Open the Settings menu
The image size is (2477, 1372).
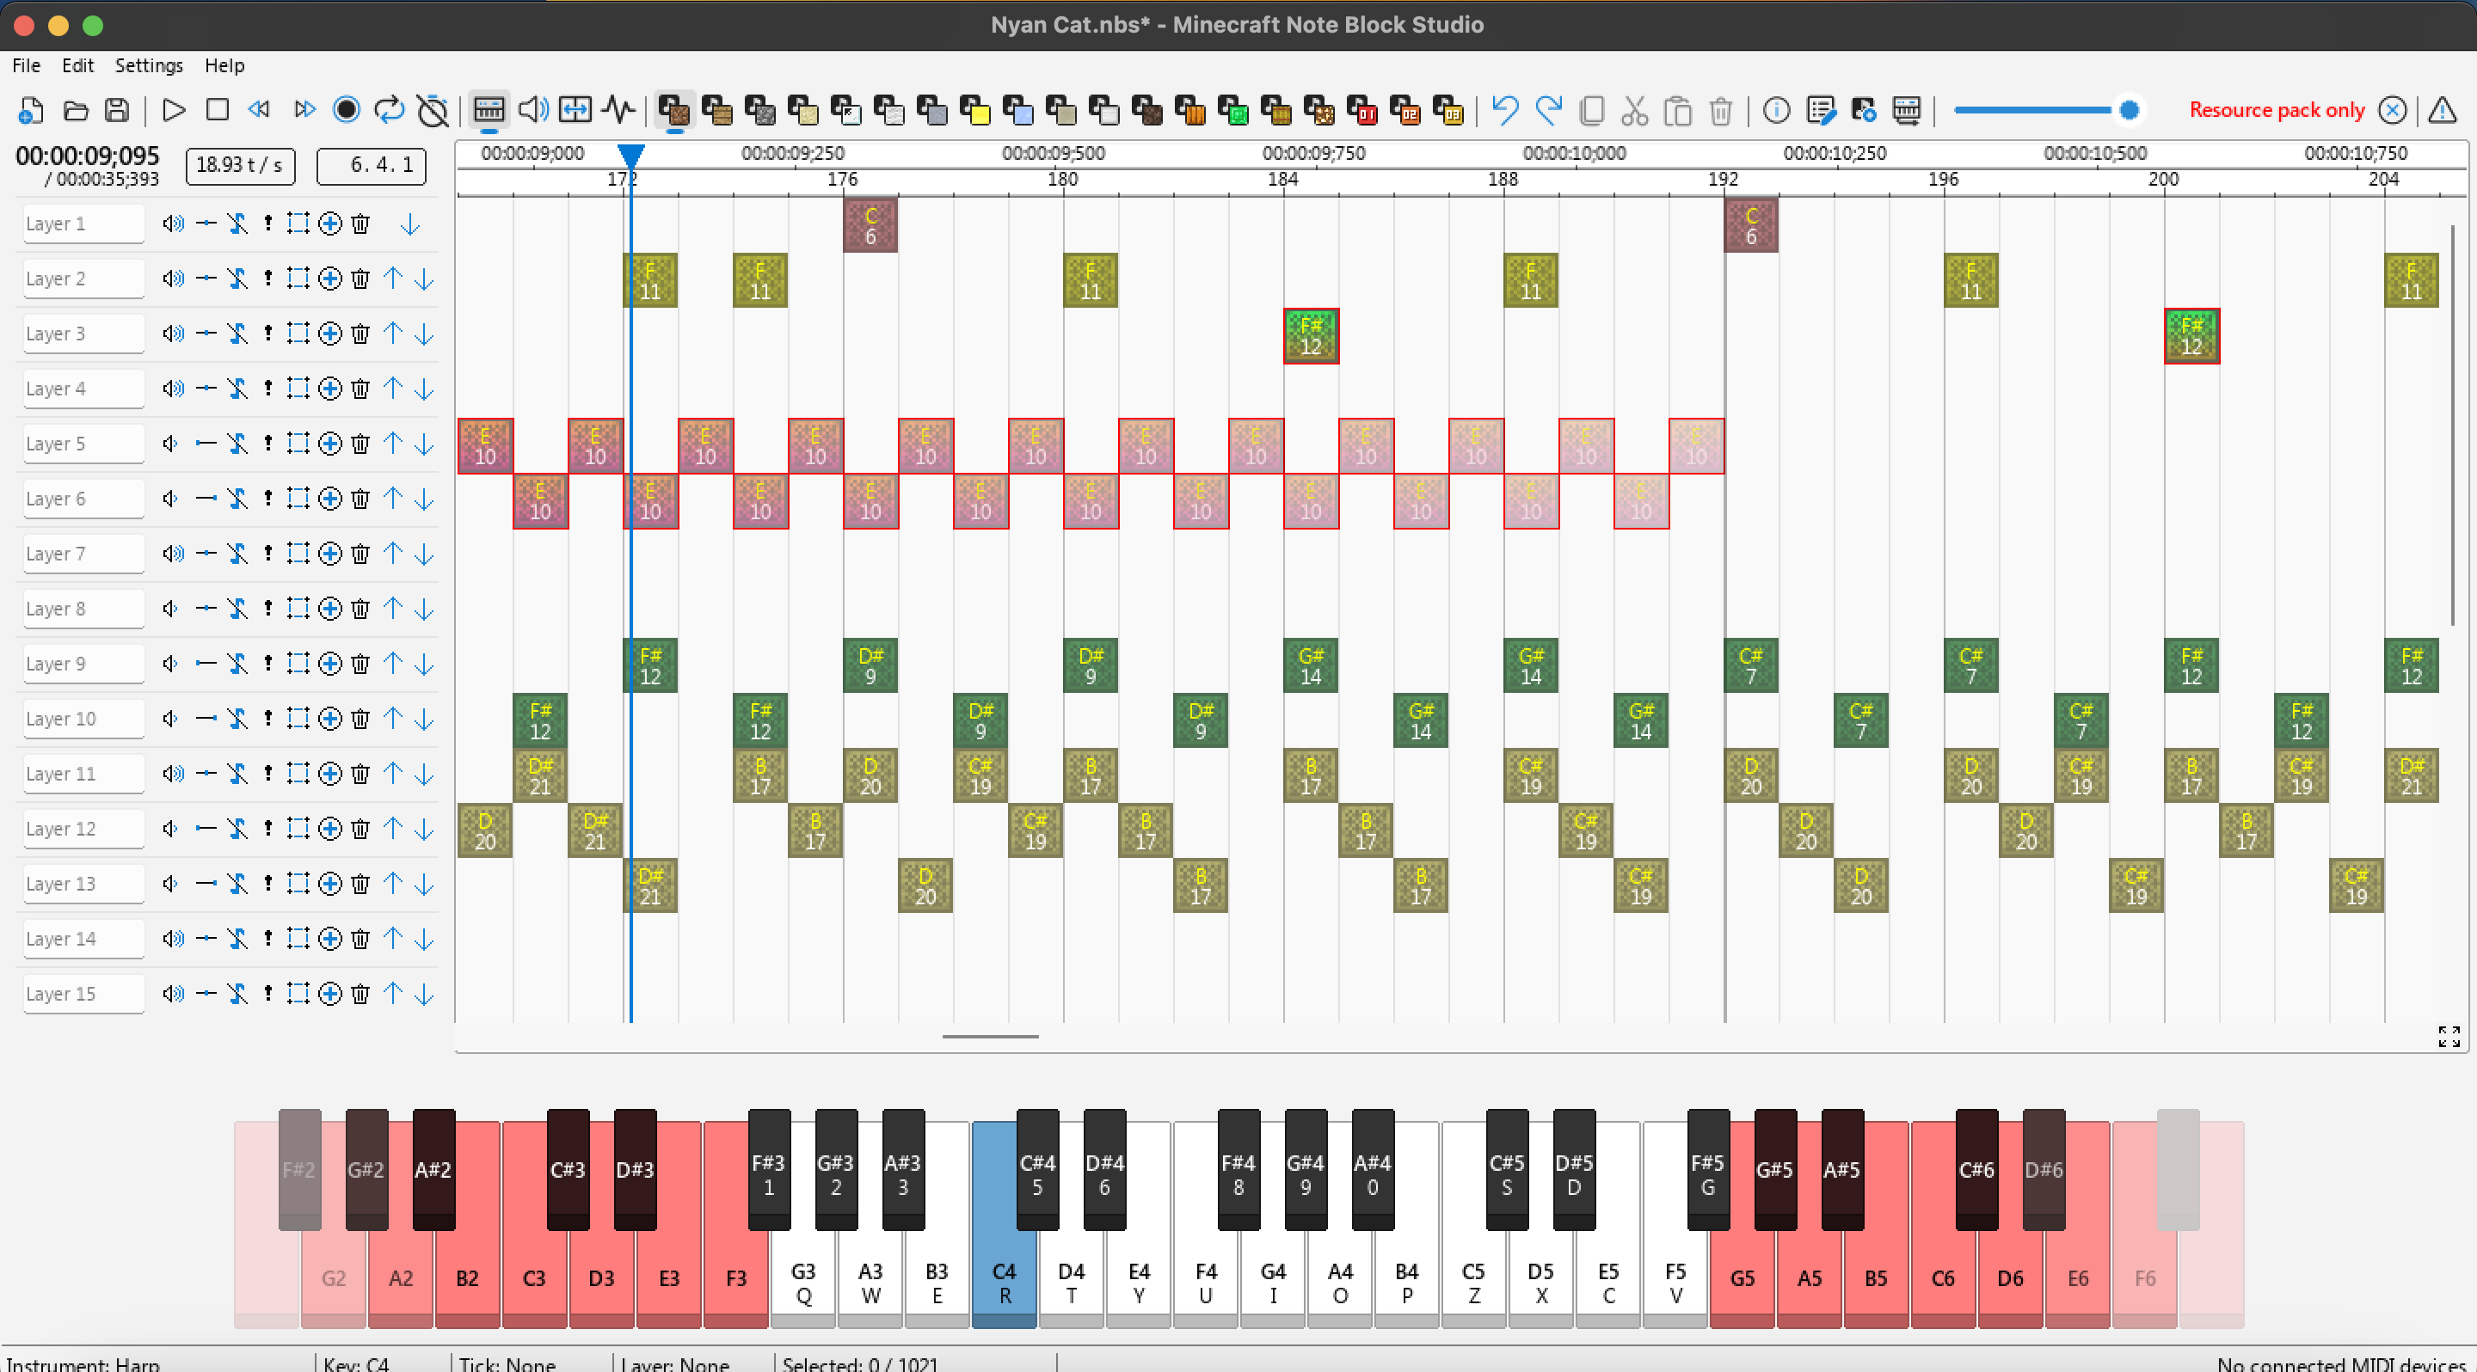click(x=148, y=65)
